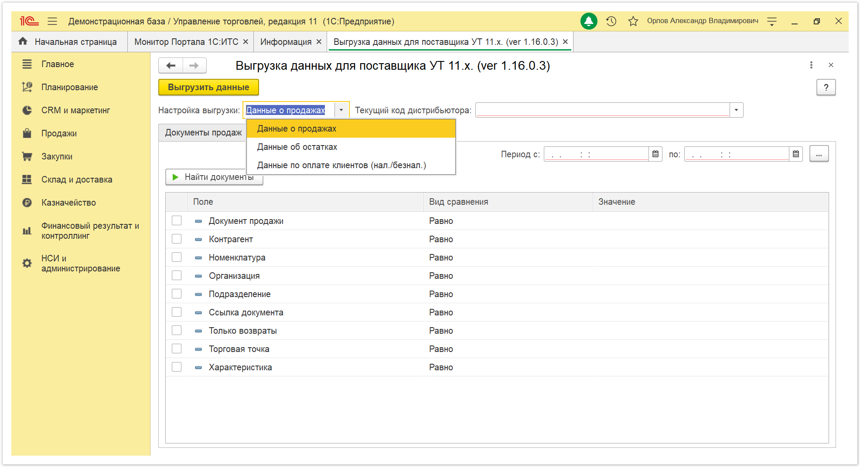This screenshot has height=467, width=860.
Task: Check the Документ продажи filter checkbox
Action: [177, 220]
